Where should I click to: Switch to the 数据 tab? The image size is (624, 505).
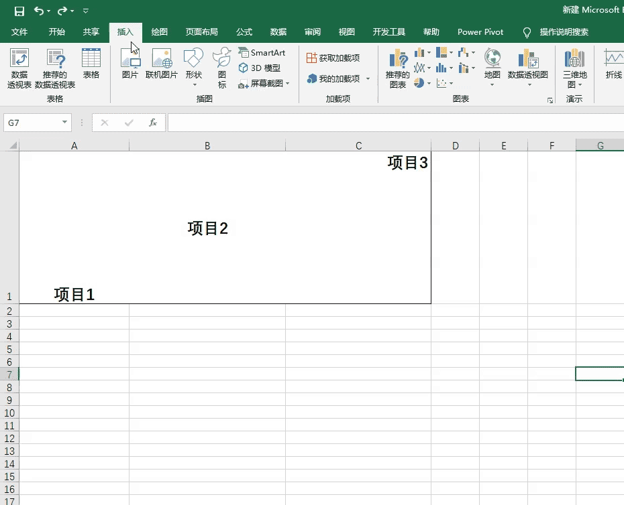278,31
